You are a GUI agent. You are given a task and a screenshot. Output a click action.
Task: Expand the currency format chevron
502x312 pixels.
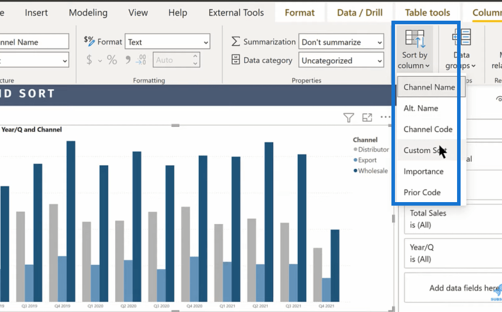tap(100, 60)
